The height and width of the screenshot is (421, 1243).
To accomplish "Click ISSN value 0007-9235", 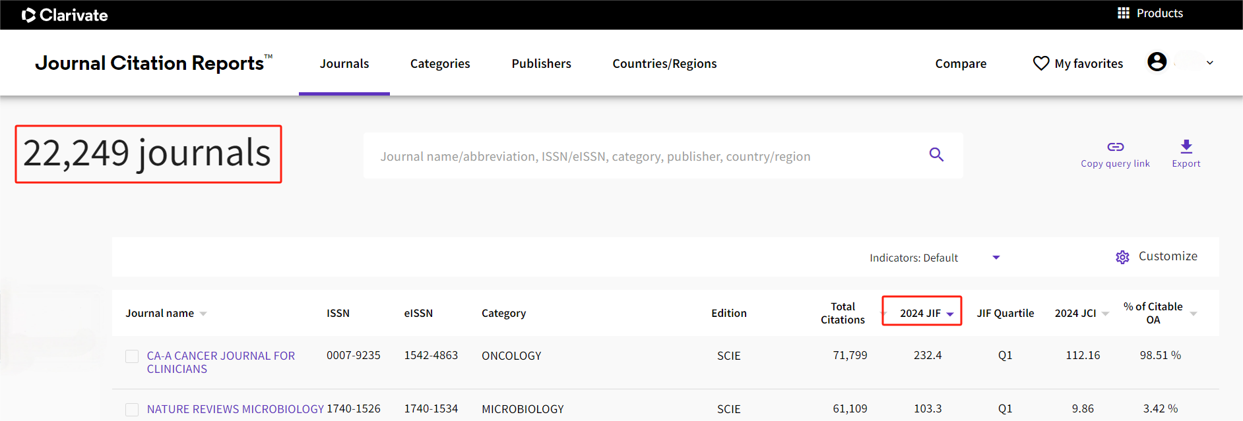I will point(353,355).
